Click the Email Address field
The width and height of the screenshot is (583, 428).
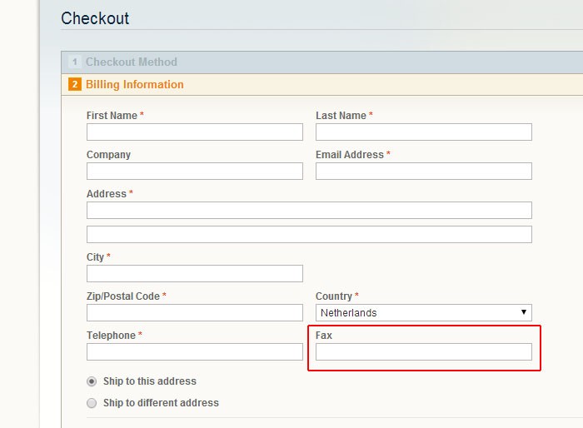pyautogui.click(x=424, y=171)
